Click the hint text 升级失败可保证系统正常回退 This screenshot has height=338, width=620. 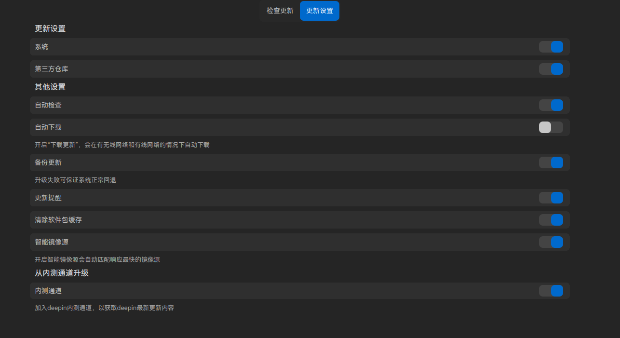[75, 180]
